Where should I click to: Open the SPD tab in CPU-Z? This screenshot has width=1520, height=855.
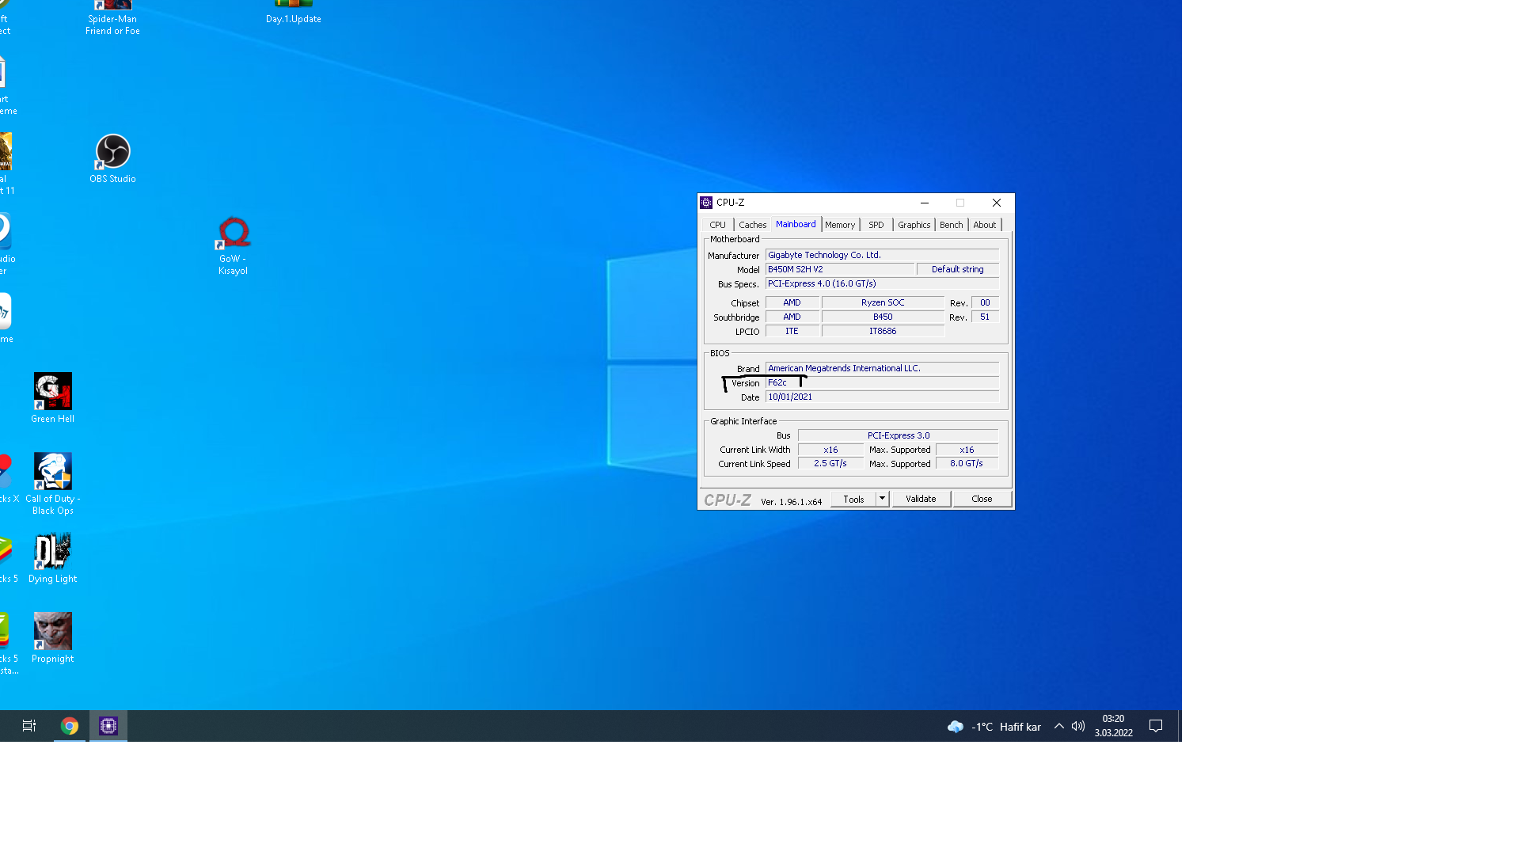point(876,224)
